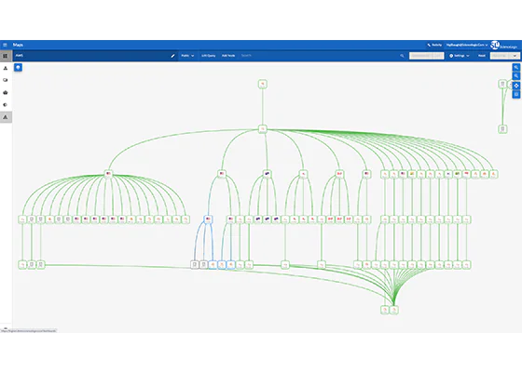Select the top root node of the map
522x372 pixels.
pyautogui.click(x=263, y=84)
